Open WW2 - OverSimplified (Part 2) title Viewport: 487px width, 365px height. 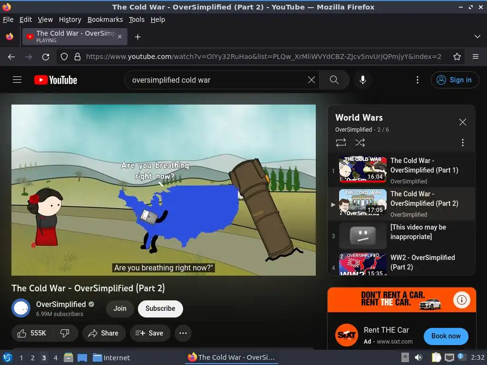click(422, 262)
